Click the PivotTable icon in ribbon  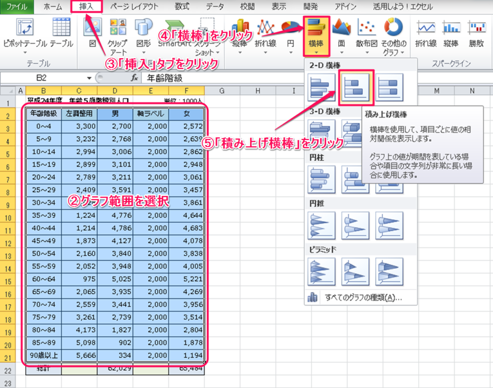[25, 30]
